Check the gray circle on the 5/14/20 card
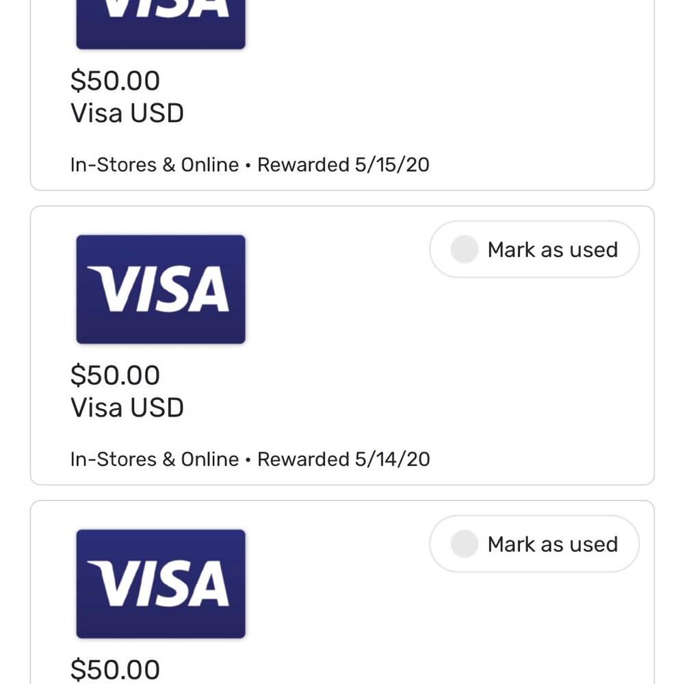 (x=464, y=249)
